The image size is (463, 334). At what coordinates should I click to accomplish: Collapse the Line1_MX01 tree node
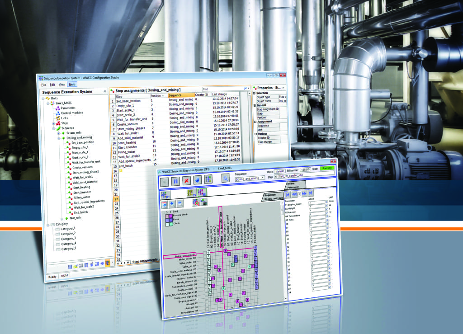[48, 103]
